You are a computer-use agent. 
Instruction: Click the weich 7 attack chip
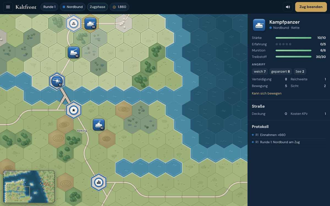click(x=260, y=71)
